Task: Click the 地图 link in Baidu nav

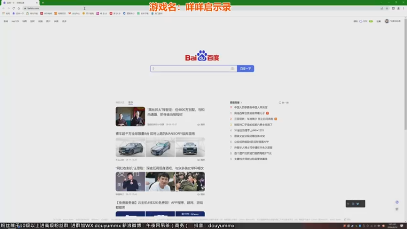Action: coord(24,21)
